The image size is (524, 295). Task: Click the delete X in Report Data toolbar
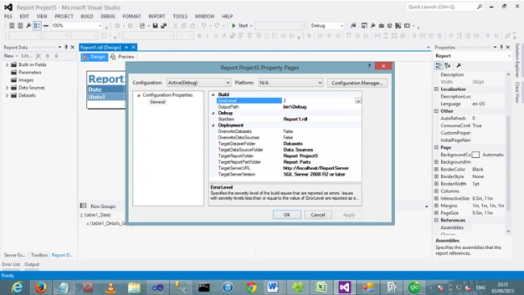pyautogui.click(x=39, y=56)
